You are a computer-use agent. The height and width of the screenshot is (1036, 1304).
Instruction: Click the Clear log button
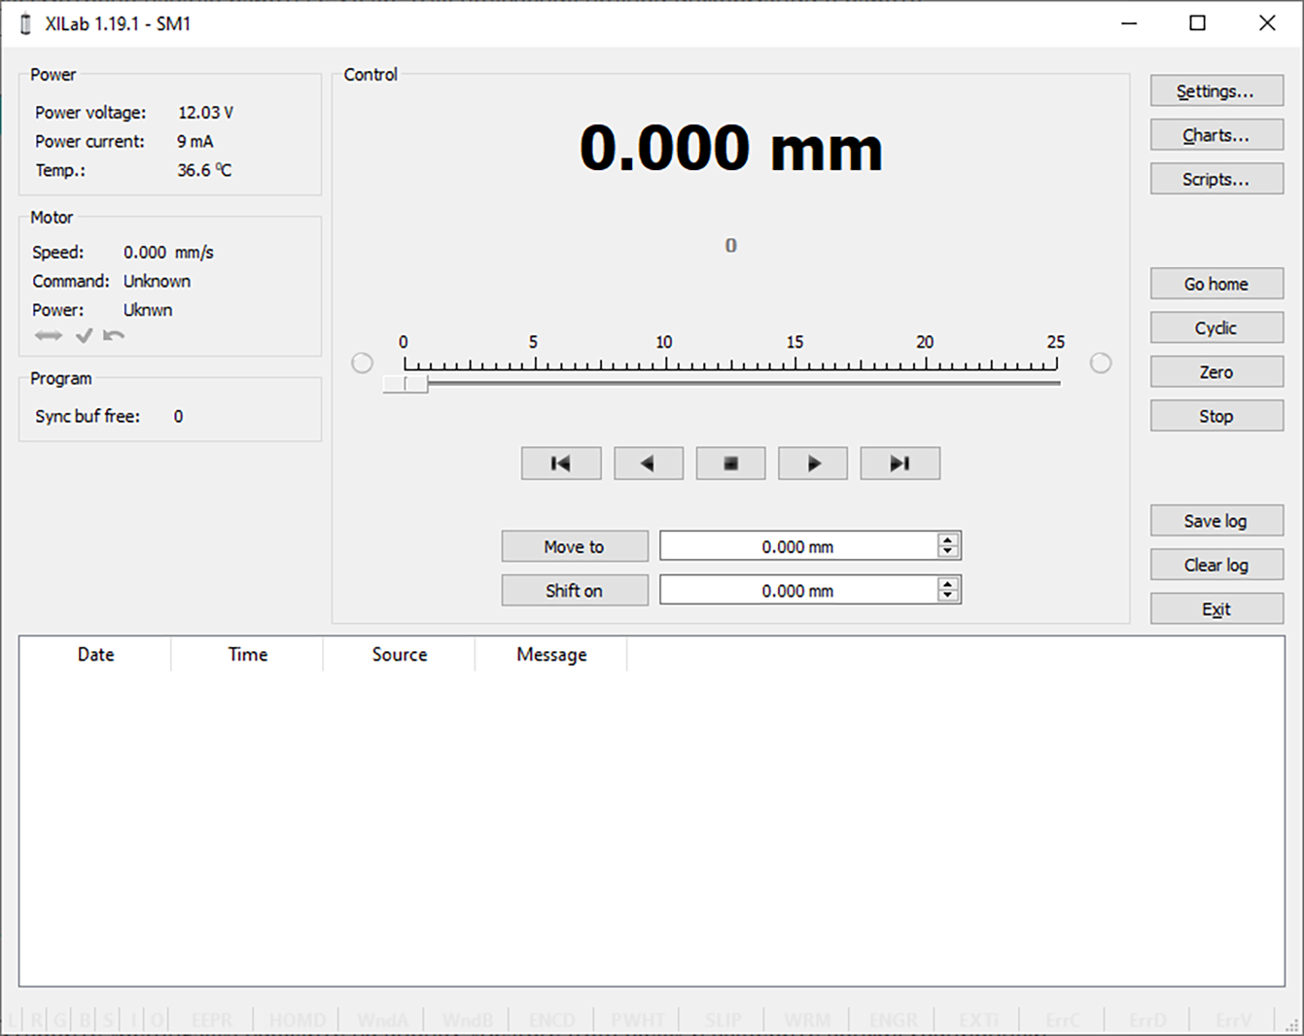1216,565
